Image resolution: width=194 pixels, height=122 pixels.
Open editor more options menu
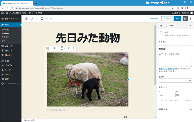point(191,19)
